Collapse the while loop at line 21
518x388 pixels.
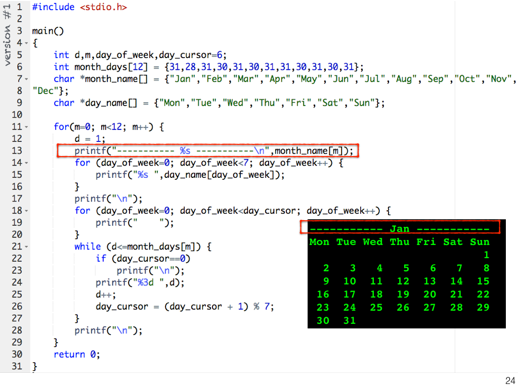[26, 247]
